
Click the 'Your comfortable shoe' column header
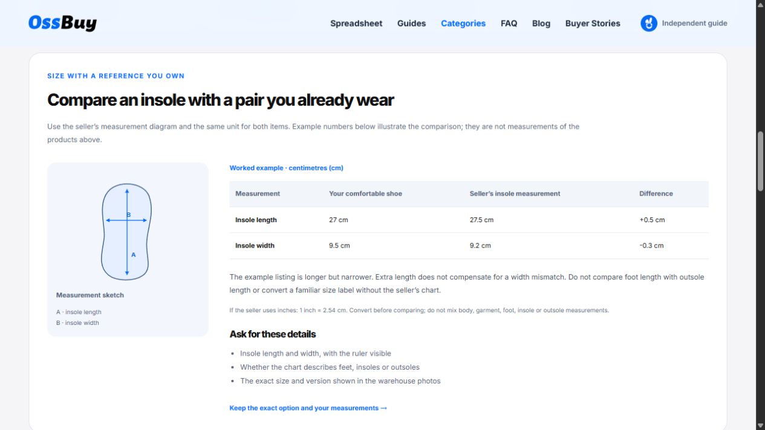point(365,194)
